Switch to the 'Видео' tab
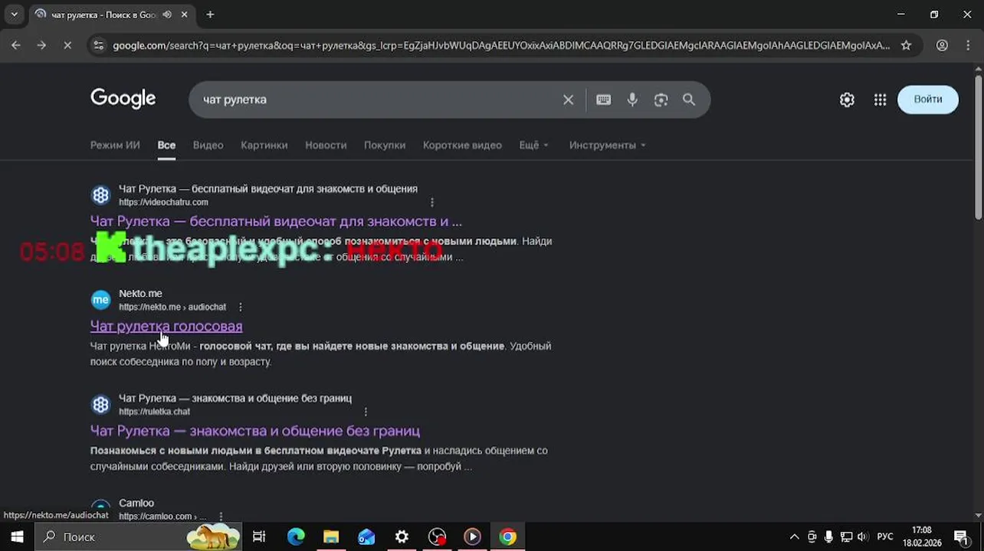Viewport: 984px width, 551px height. coord(208,145)
